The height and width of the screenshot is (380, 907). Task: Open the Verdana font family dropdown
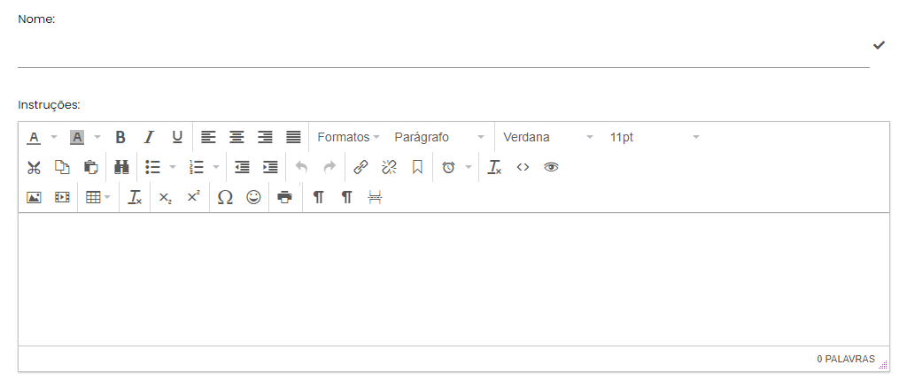pyautogui.click(x=547, y=138)
